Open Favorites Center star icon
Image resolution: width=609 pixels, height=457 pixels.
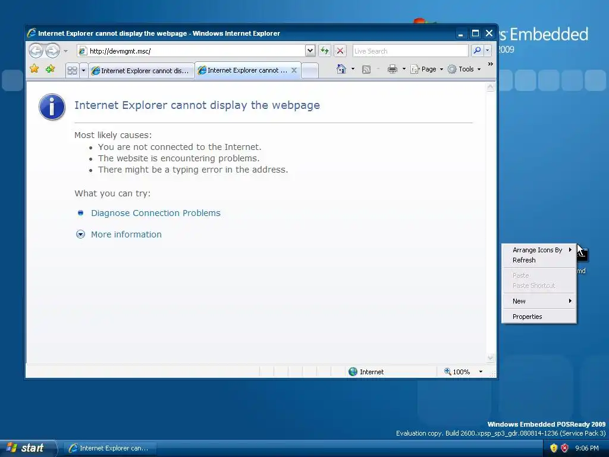pyautogui.click(x=34, y=69)
